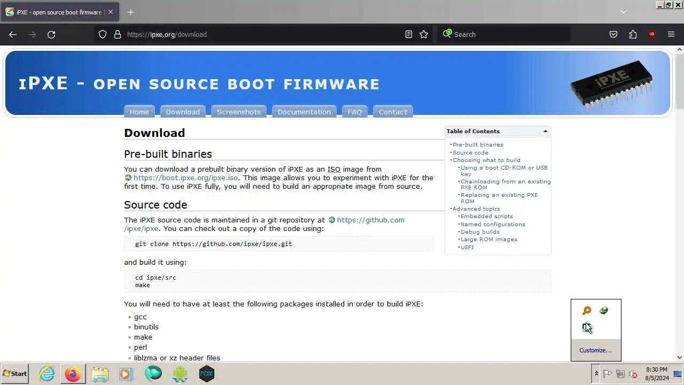Click the scrollbar down arrow

[x=680, y=358]
